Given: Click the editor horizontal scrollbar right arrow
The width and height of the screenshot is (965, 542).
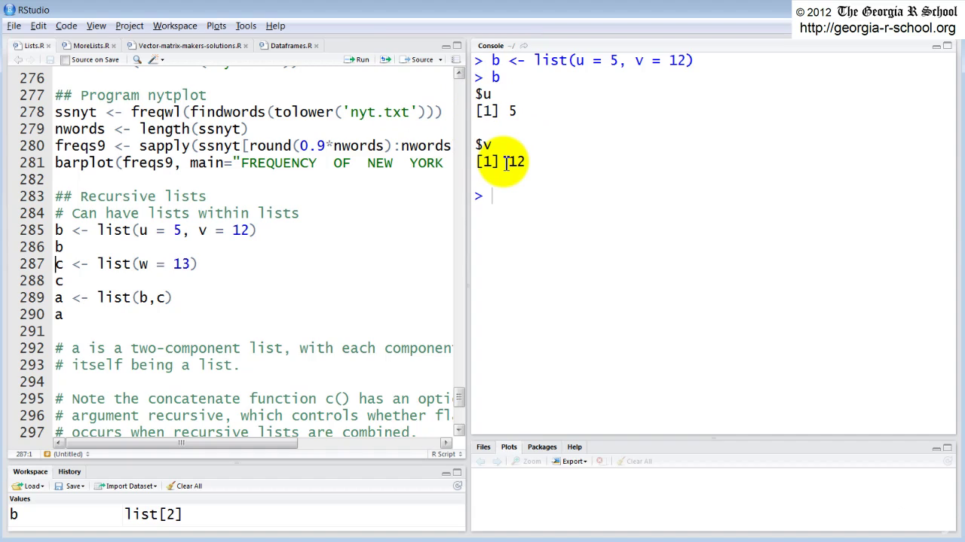Looking at the screenshot, I should coord(446,443).
